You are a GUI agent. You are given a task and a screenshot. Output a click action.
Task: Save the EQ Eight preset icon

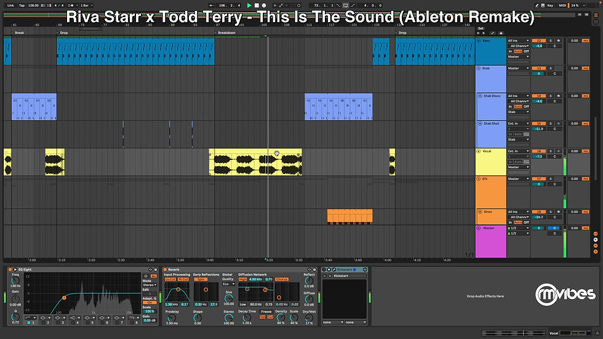[x=155, y=270]
